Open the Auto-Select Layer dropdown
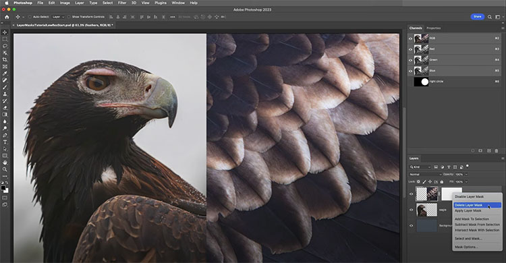The image size is (506, 263). point(58,17)
